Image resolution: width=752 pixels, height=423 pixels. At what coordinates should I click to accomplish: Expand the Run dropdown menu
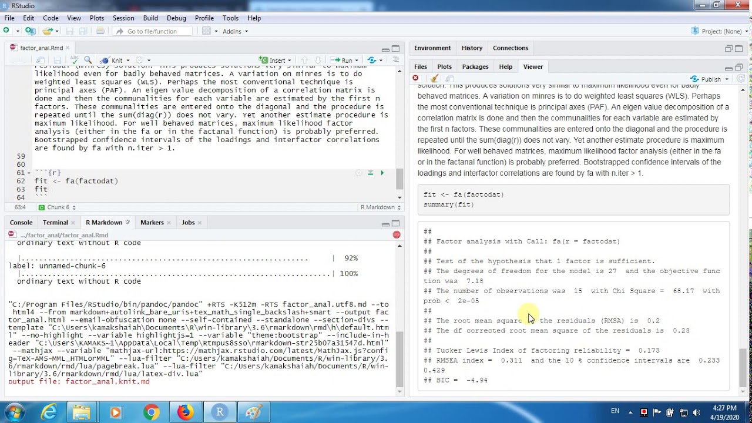click(357, 60)
